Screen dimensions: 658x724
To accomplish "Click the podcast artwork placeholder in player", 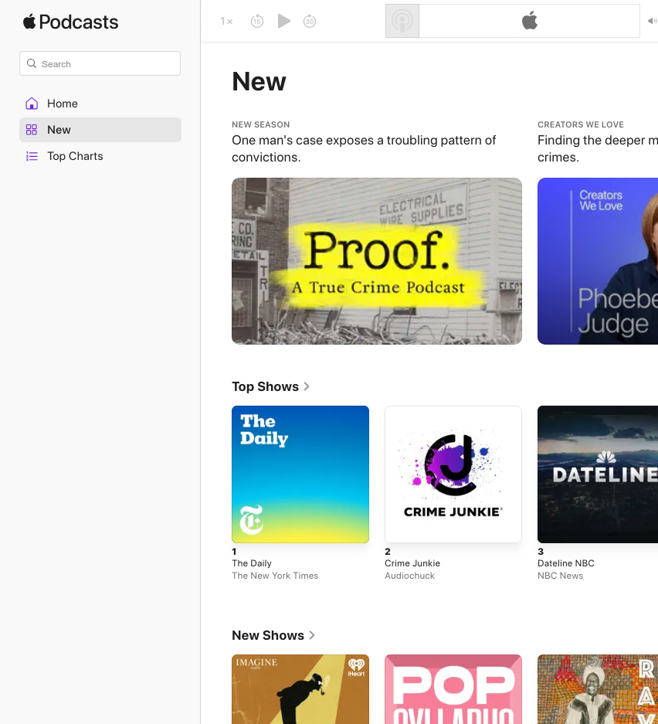I will tap(402, 21).
